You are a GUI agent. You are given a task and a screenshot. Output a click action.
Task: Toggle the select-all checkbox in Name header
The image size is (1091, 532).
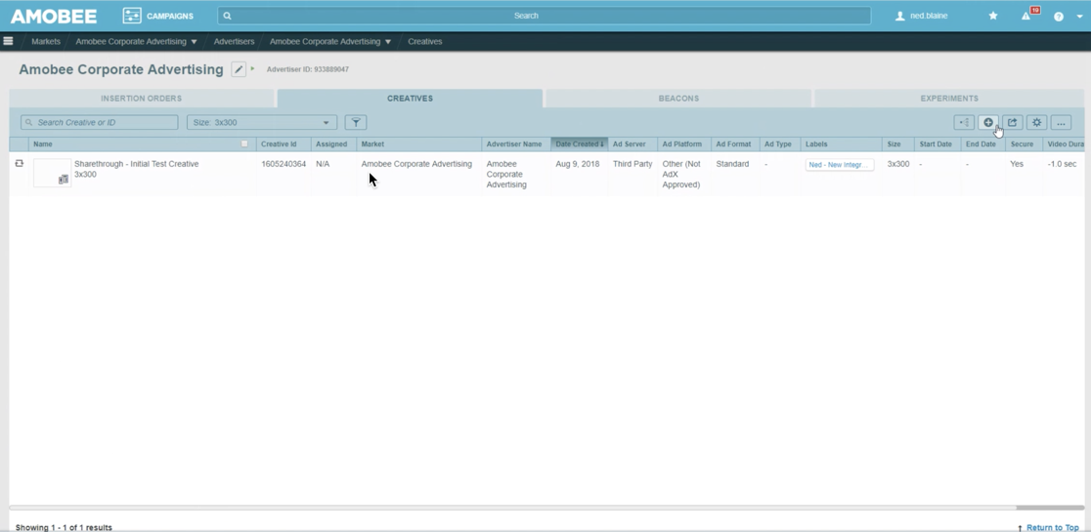pos(244,143)
